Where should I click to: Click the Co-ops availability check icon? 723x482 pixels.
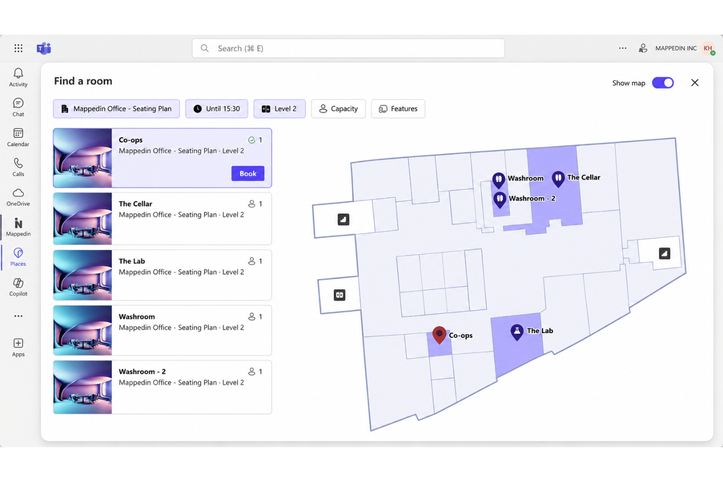point(252,140)
